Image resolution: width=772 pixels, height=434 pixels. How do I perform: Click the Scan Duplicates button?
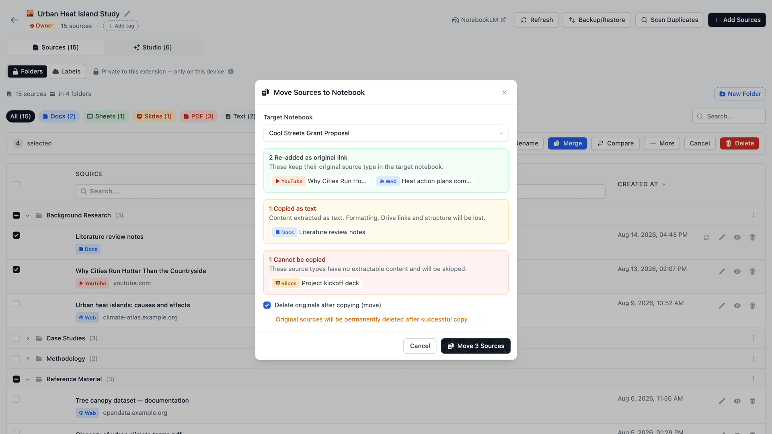tap(669, 20)
